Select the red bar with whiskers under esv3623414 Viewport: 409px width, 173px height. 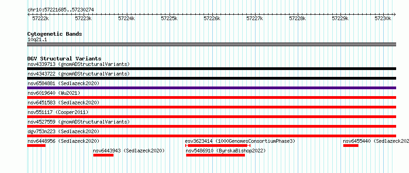pos(217,146)
